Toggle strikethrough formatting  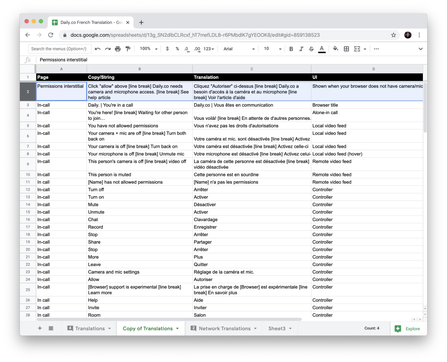311,49
